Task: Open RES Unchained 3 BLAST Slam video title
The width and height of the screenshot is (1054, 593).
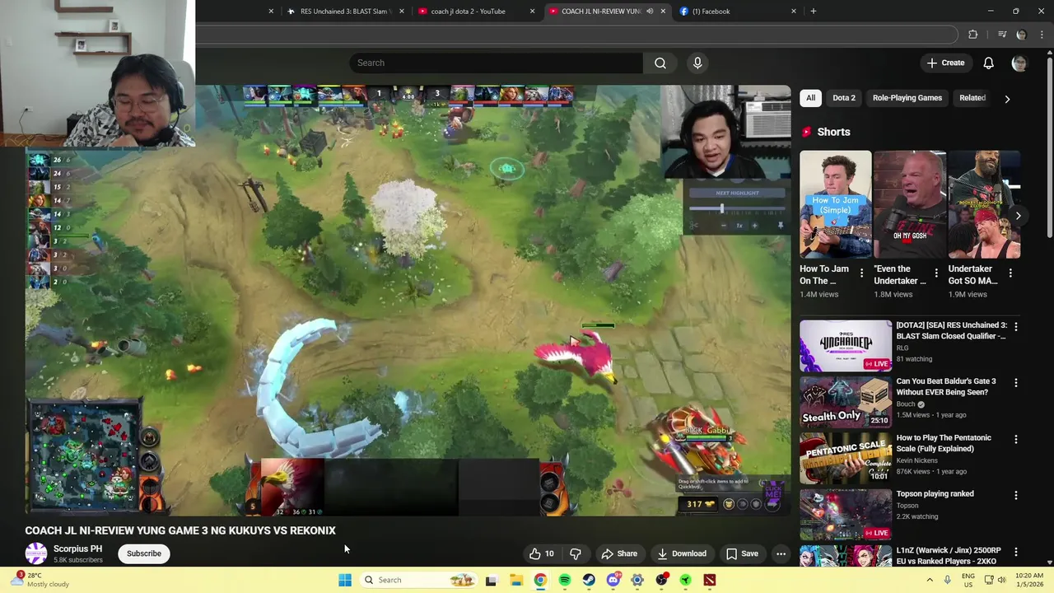Action: coord(951,330)
